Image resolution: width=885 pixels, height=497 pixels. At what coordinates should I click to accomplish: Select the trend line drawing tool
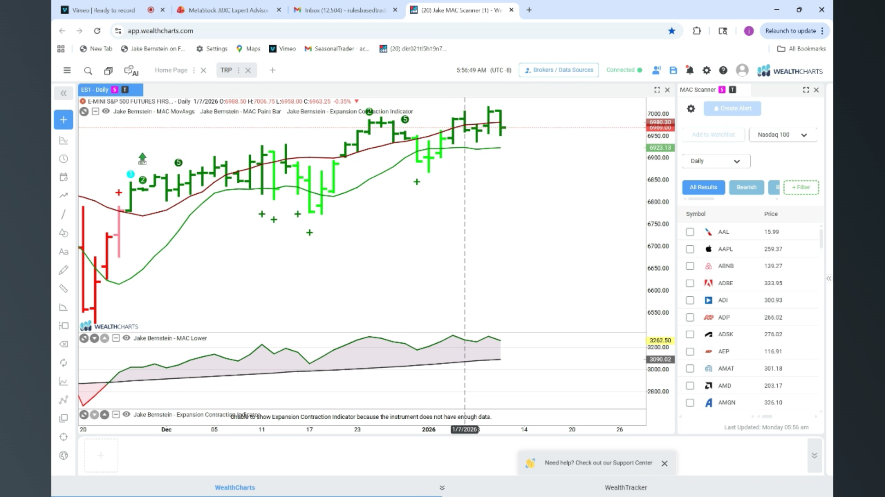point(64,214)
